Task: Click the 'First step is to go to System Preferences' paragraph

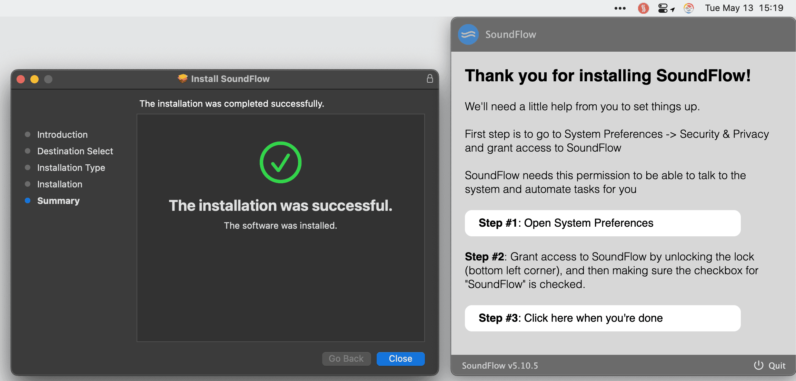Action: click(x=617, y=141)
